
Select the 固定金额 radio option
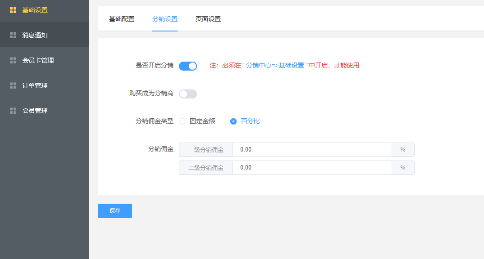click(x=183, y=121)
